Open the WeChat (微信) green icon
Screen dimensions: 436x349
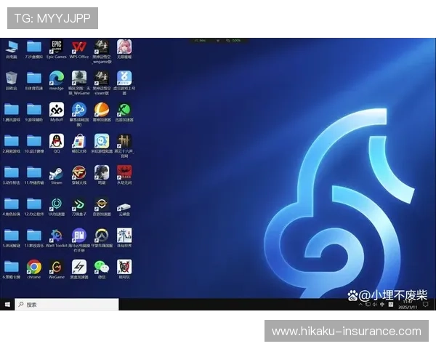click(x=101, y=267)
